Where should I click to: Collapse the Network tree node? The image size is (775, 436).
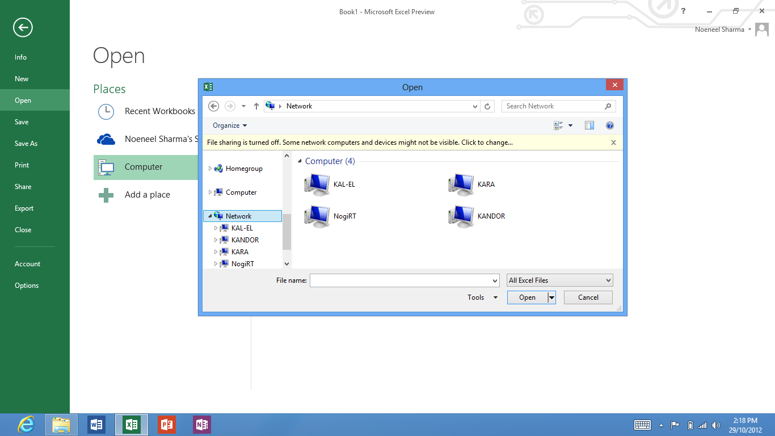point(210,216)
